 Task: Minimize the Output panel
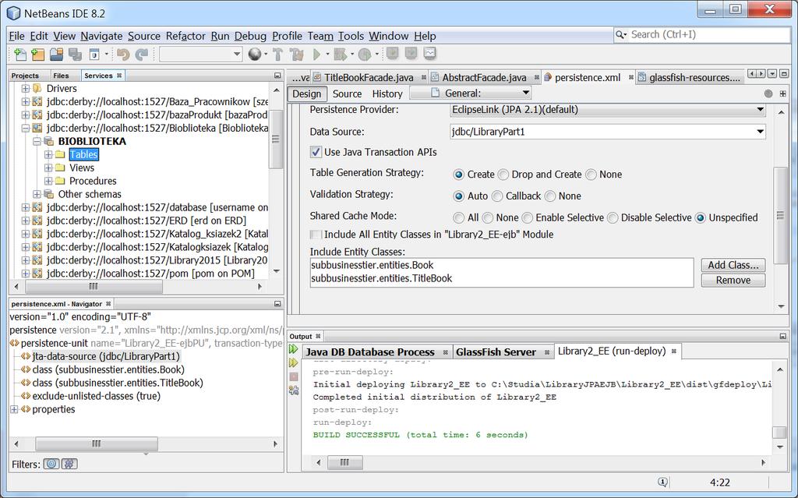tap(782, 336)
